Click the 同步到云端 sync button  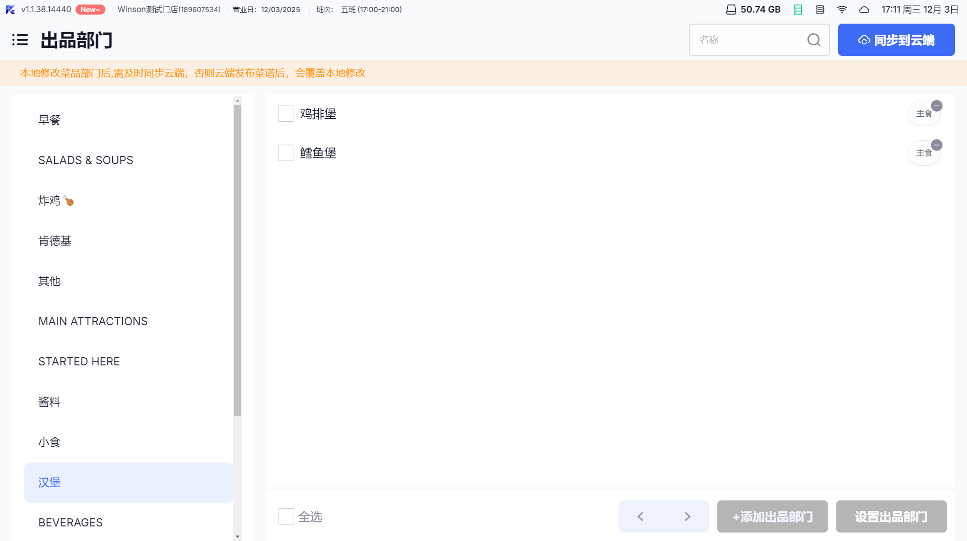click(x=896, y=40)
